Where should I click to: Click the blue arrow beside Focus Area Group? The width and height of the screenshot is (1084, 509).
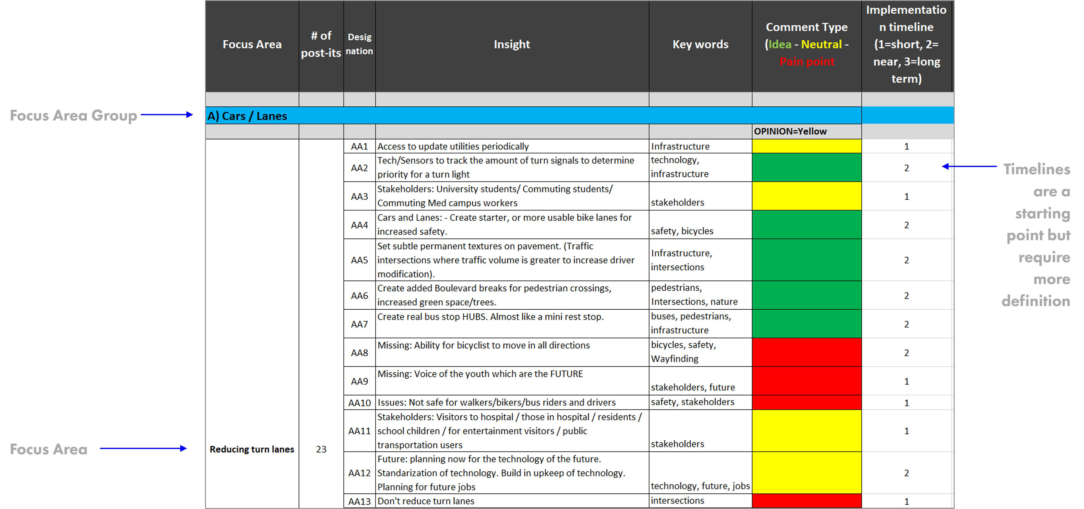167,114
